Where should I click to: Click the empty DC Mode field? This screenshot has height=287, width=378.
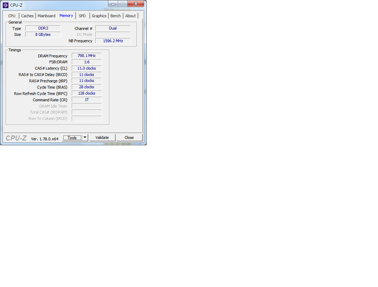point(113,34)
